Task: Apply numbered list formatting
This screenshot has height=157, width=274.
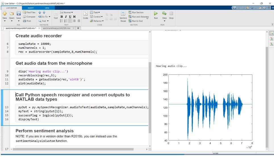Action: tap(66, 21)
